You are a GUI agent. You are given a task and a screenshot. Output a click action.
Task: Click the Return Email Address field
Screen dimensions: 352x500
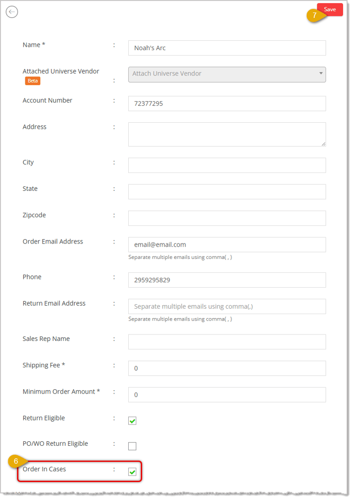227,307
